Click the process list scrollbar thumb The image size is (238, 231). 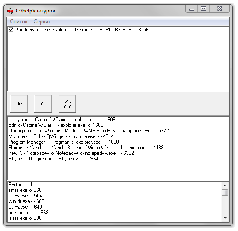[x=225, y=193]
